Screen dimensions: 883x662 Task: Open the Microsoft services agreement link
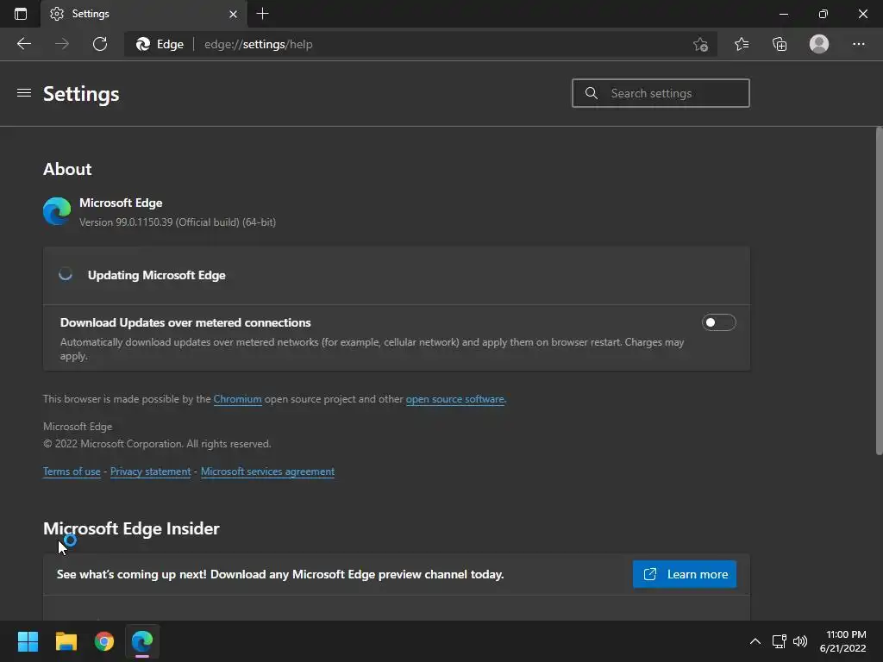pyautogui.click(x=267, y=472)
